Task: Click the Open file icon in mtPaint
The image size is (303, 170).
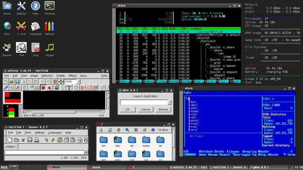Action: (11, 82)
